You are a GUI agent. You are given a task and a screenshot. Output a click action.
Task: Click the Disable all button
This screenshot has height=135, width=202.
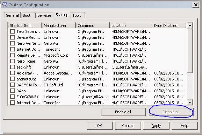pyautogui.click(x=171, y=112)
